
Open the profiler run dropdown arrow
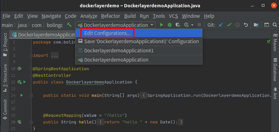click(x=192, y=25)
